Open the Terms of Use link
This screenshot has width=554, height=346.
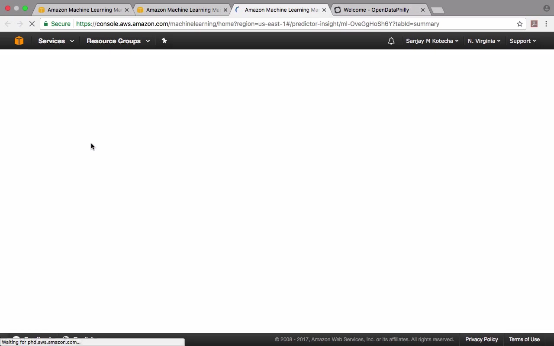pyautogui.click(x=524, y=340)
